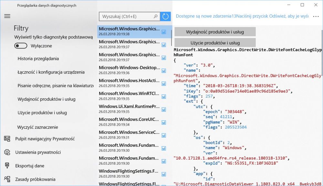The image size is (323, 186).
Task: Click chart icon of Windows.Ui.Xaml.RuntimePr event
Action: coord(164,109)
